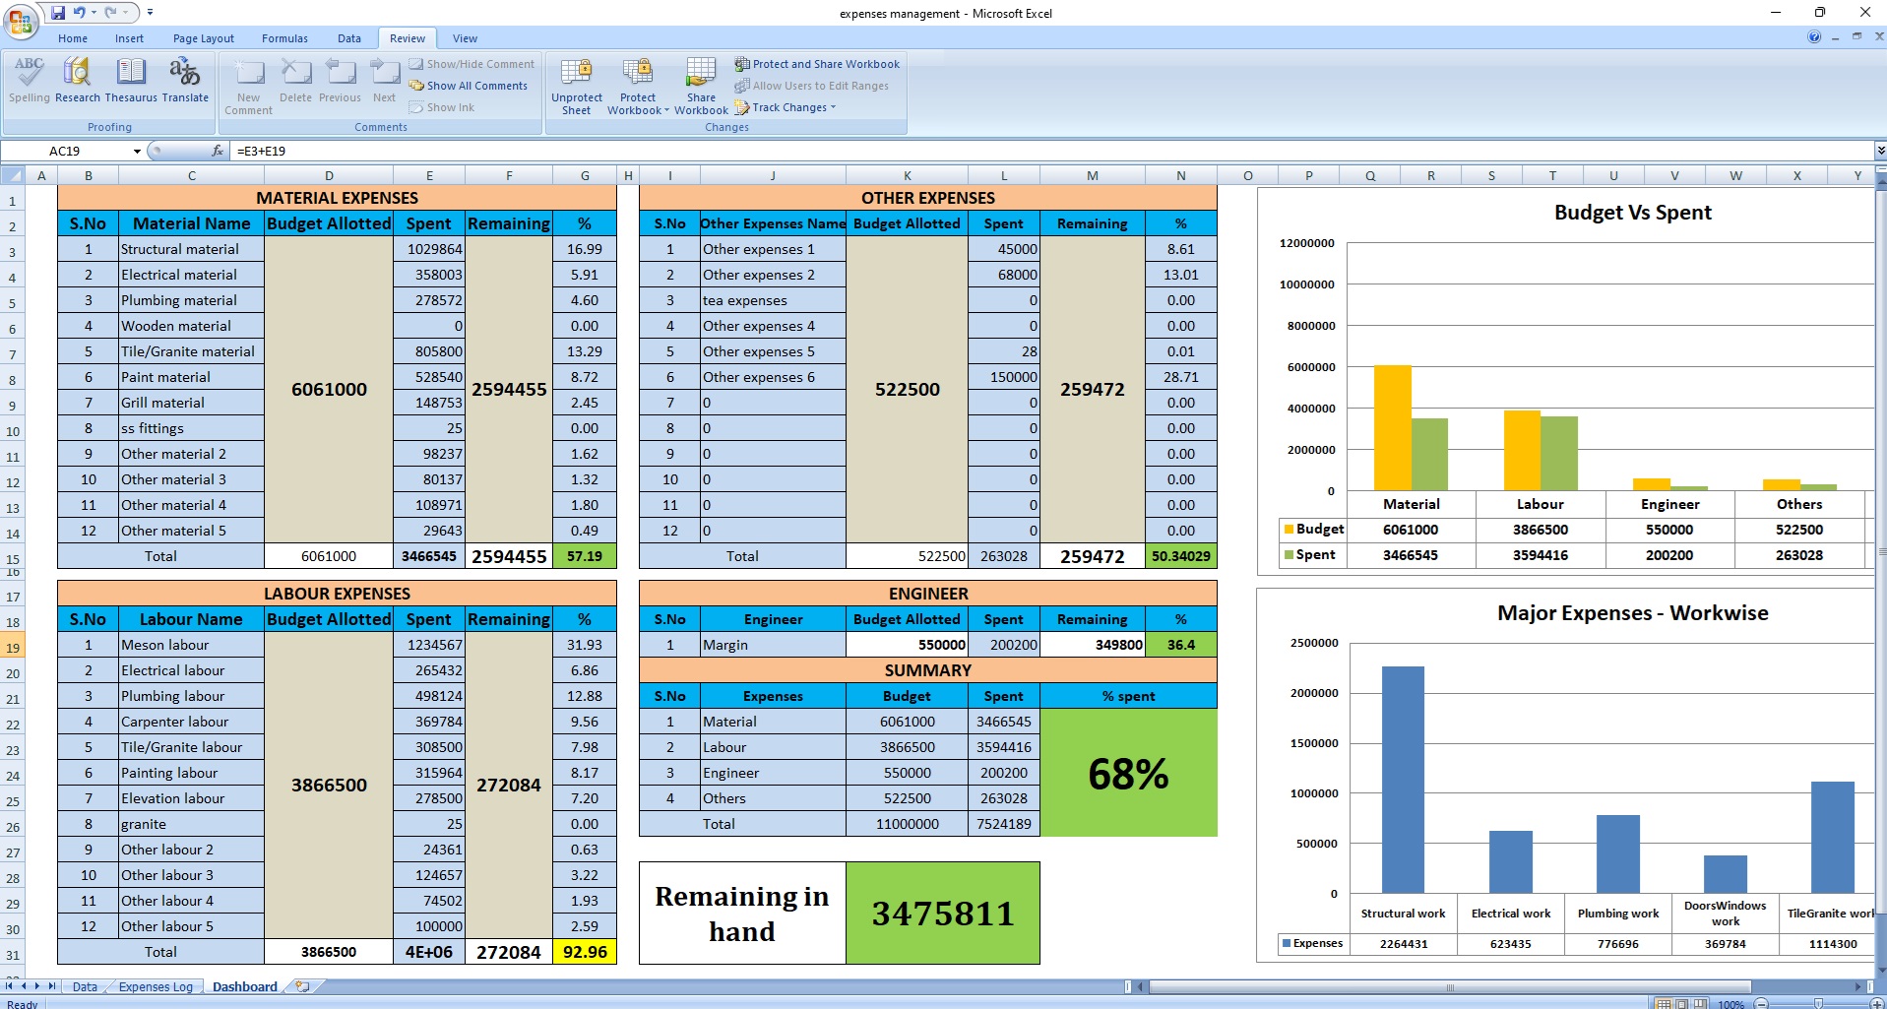Open the Name Box dropdown arrow
Screen dimensions: 1887x1009
click(x=137, y=151)
